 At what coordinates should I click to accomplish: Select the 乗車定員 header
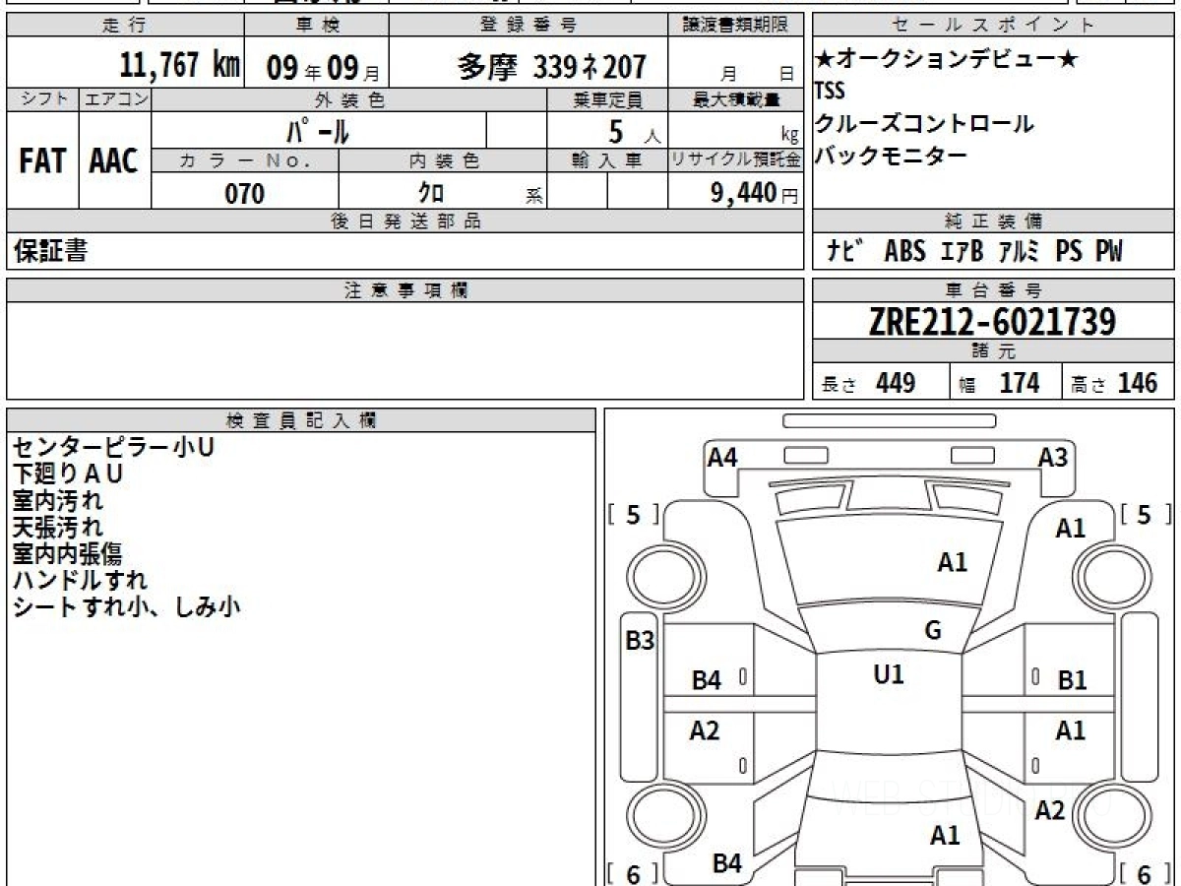[607, 99]
